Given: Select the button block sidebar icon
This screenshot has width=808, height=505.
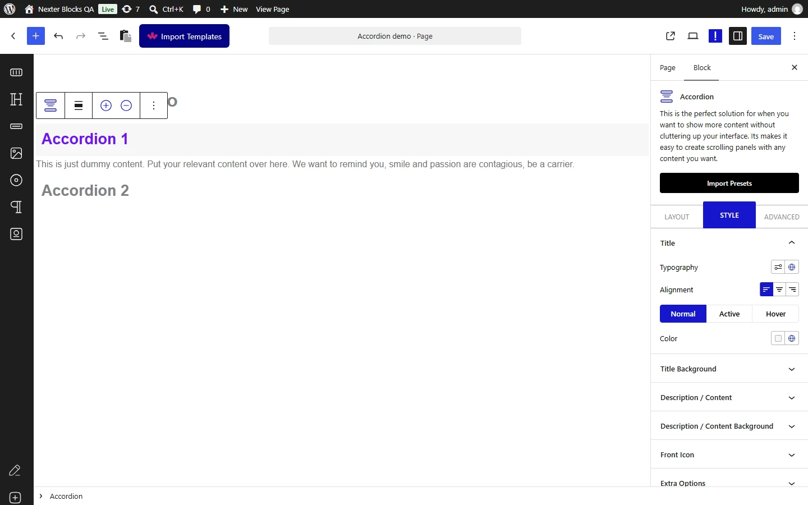Looking at the screenshot, I should click(x=16, y=126).
